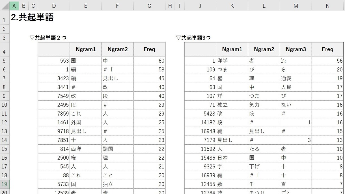Click cell containing 2495
This screenshot has width=345, height=194.
(x=54, y=105)
